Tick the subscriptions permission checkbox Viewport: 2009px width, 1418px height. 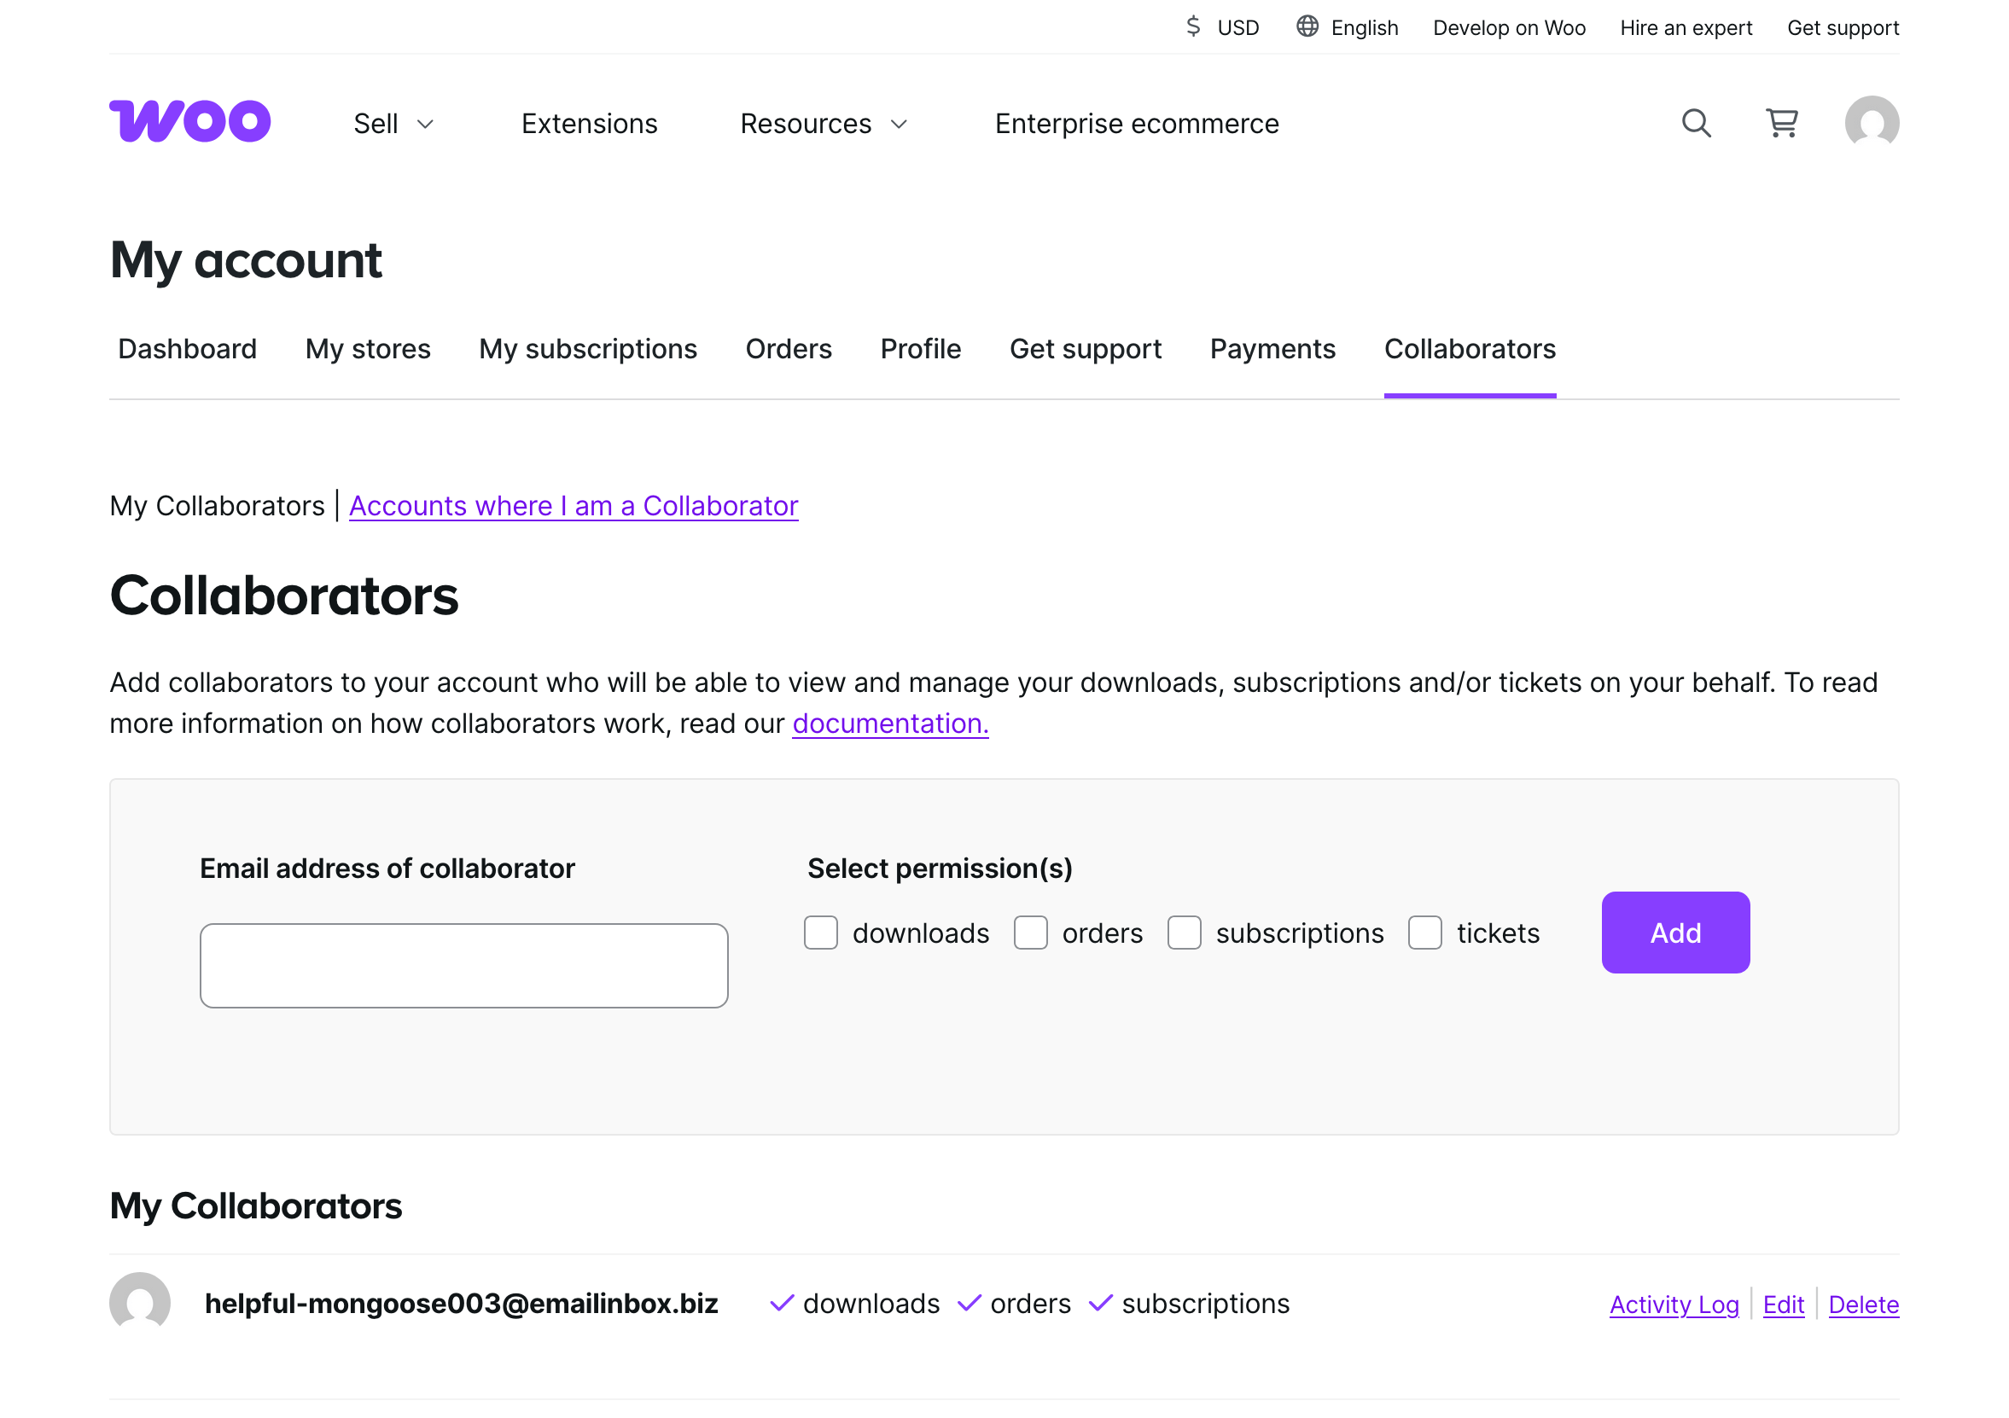pyautogui.click(x=1184, y=933)
